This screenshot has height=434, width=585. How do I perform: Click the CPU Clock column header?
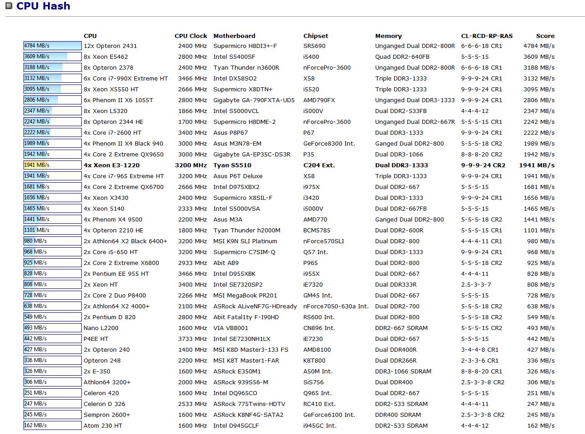[x=191, y=36]
